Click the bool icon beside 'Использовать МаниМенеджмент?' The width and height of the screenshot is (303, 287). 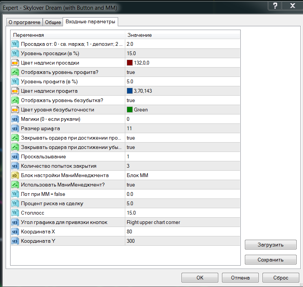(x=15, y=185)
